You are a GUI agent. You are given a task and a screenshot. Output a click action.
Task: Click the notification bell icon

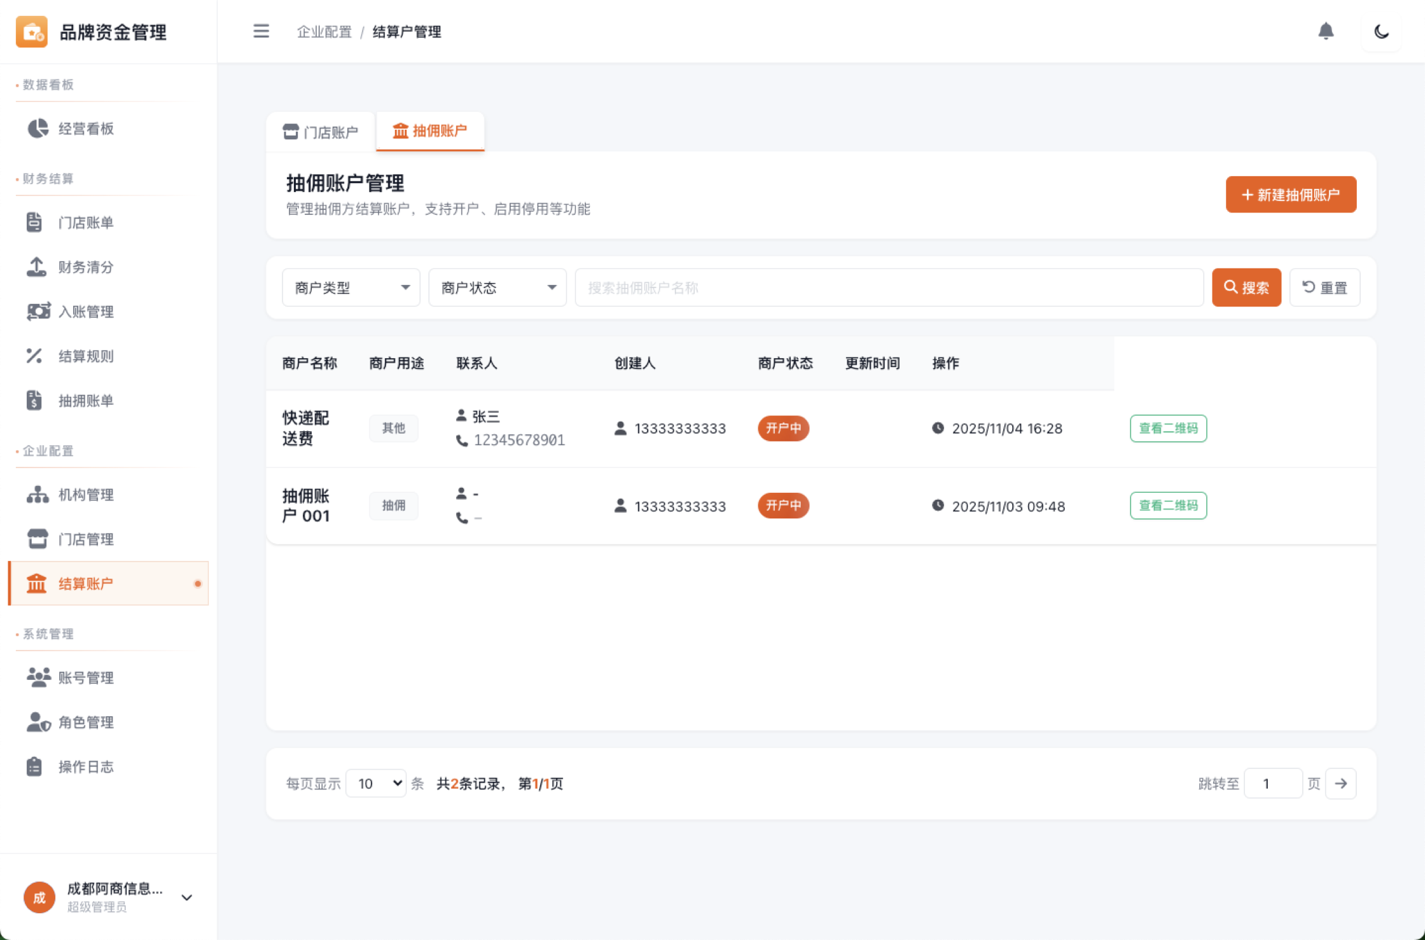pos(1326,31)
